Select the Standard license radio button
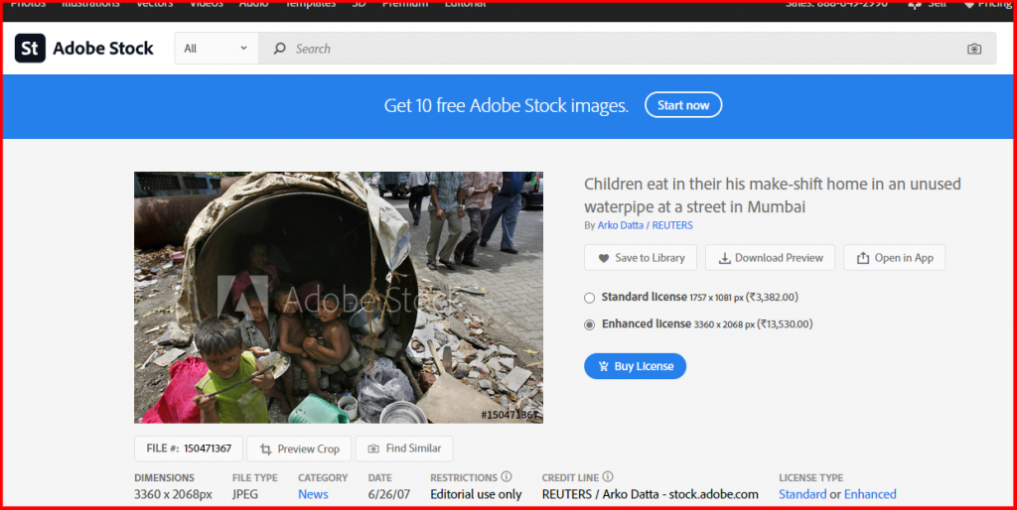 (x=589, y=298)
